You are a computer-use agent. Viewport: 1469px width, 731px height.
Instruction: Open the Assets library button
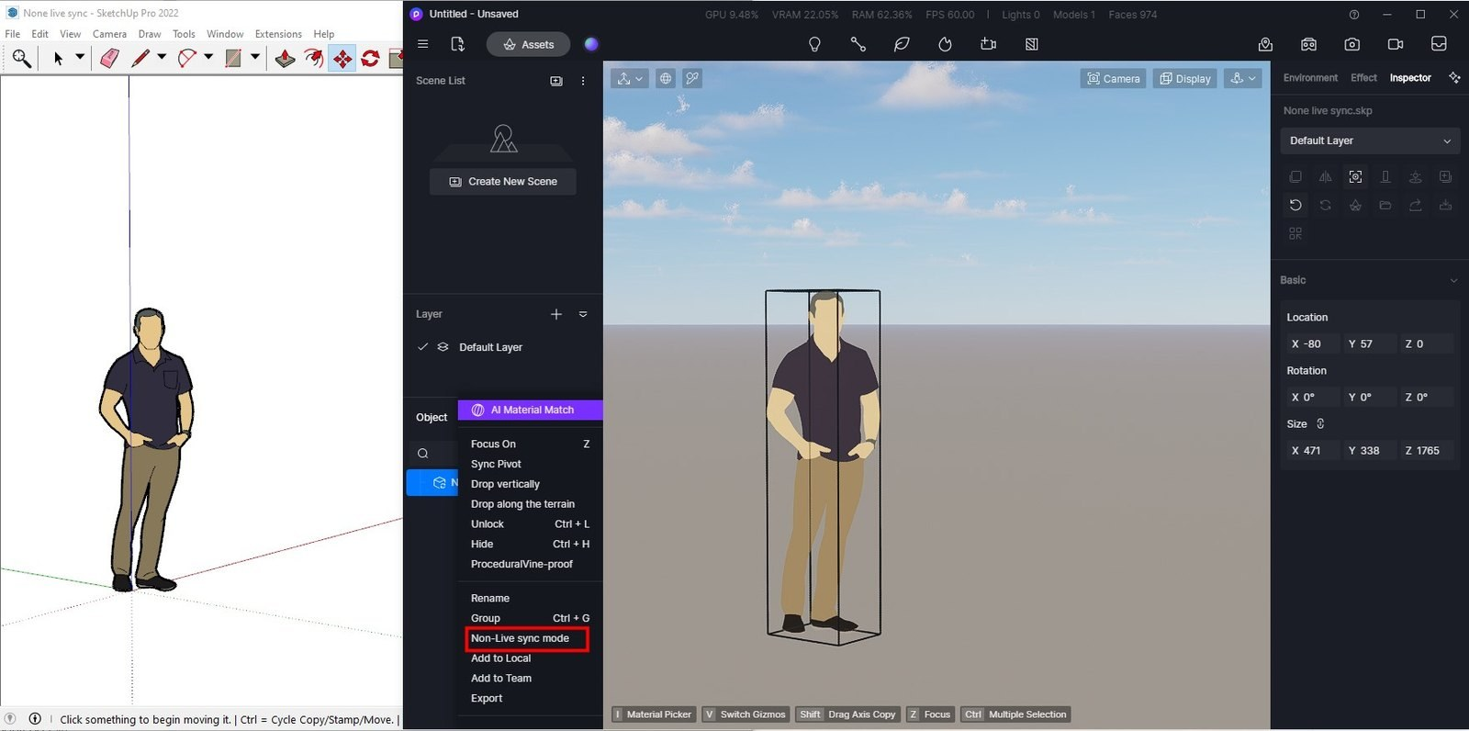528,44
